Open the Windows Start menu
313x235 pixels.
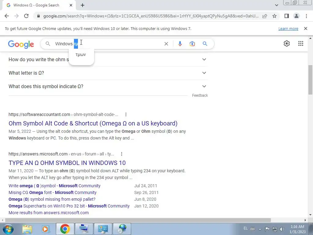coord(8,229)
